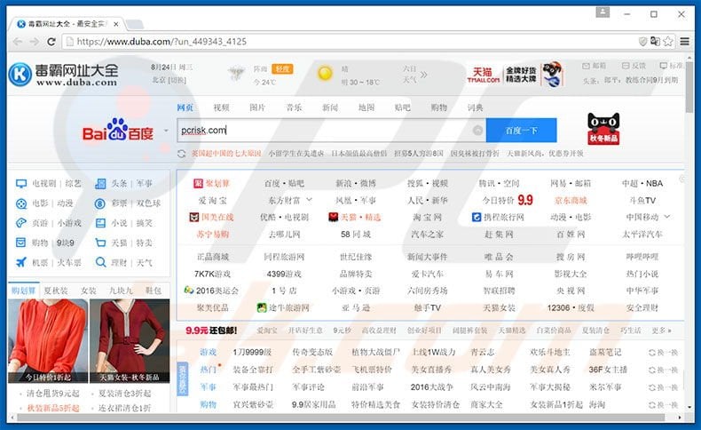The width and height of the screenshot is (701, 430).
Task: Click the 反馈 feedback link at top right
Action: (634, 66)
